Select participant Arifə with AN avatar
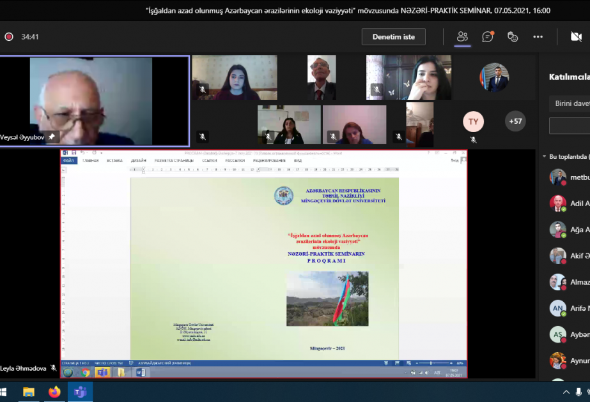590x402 pixels. (x=570, y=308)
